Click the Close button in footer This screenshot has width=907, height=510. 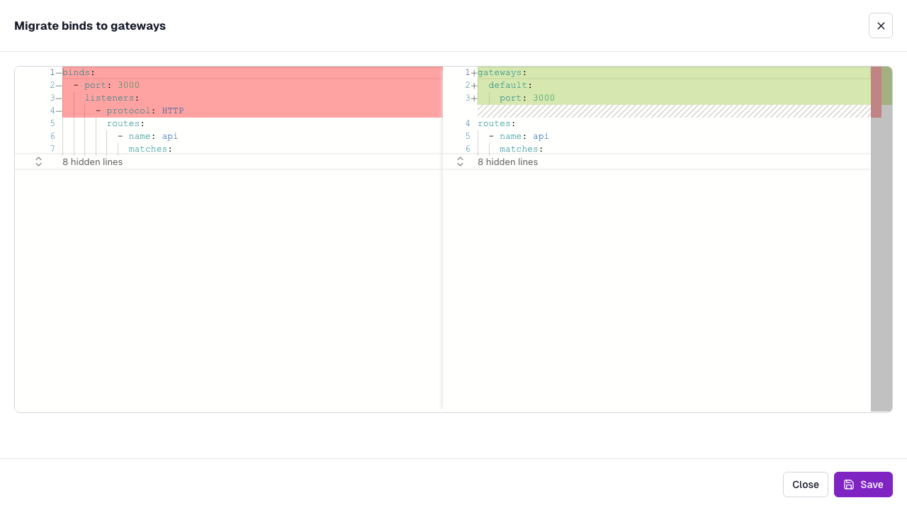pos(806,484)
